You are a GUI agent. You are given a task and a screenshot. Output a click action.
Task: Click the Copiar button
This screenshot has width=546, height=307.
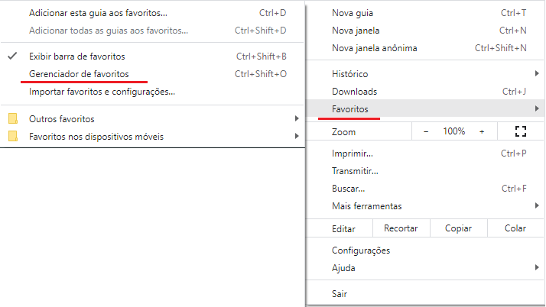[458, 228]
